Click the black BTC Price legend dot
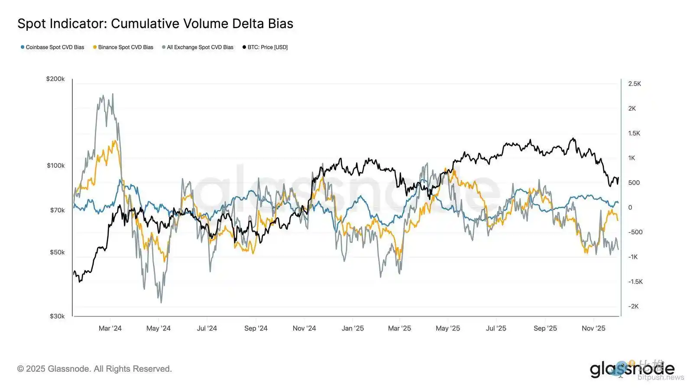This screenshot has height=389, width=693. click(244, 47)
